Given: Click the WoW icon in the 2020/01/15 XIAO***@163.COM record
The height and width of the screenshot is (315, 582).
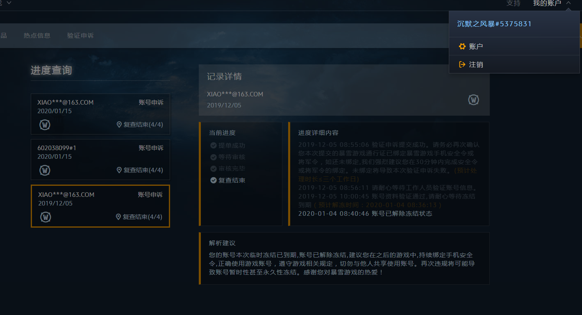Looking at the screenshot, I should pyautogui.click(x=45, y=125).
